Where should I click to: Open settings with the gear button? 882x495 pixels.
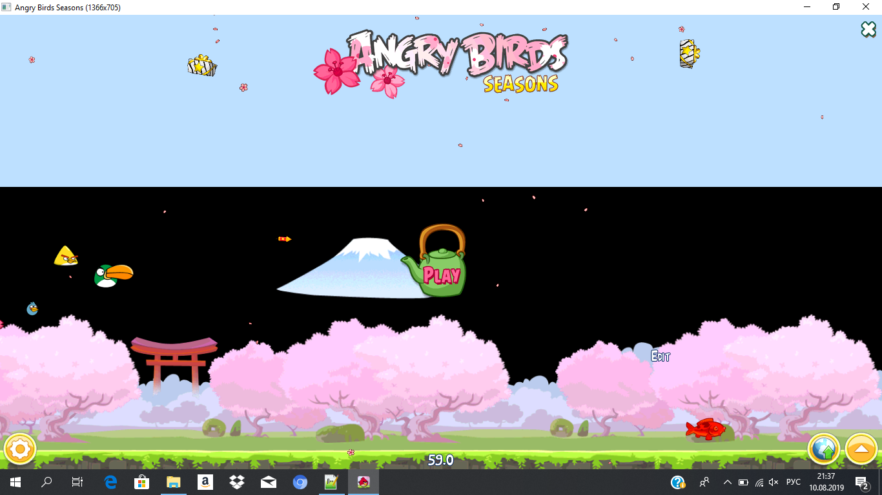20,449
